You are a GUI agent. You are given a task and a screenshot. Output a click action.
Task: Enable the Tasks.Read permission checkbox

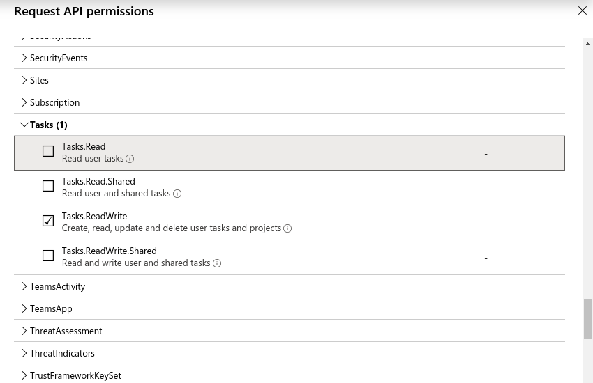click(48, 151)
